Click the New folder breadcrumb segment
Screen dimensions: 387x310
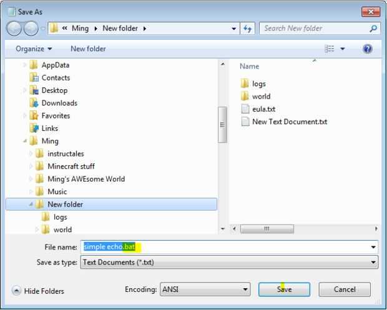120,28
